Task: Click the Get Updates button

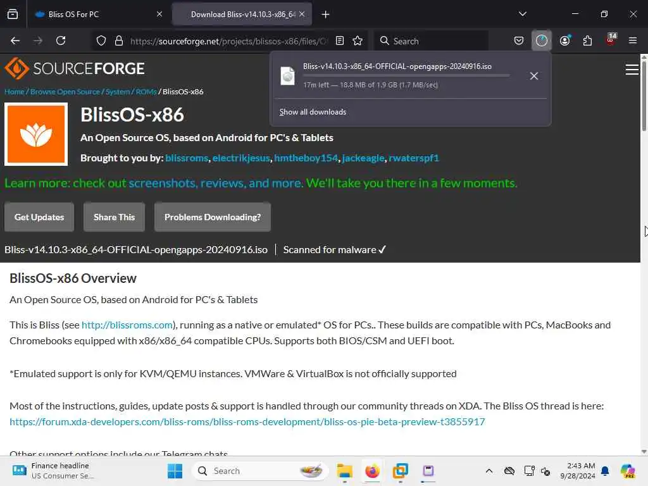Action: coord(39,217)
